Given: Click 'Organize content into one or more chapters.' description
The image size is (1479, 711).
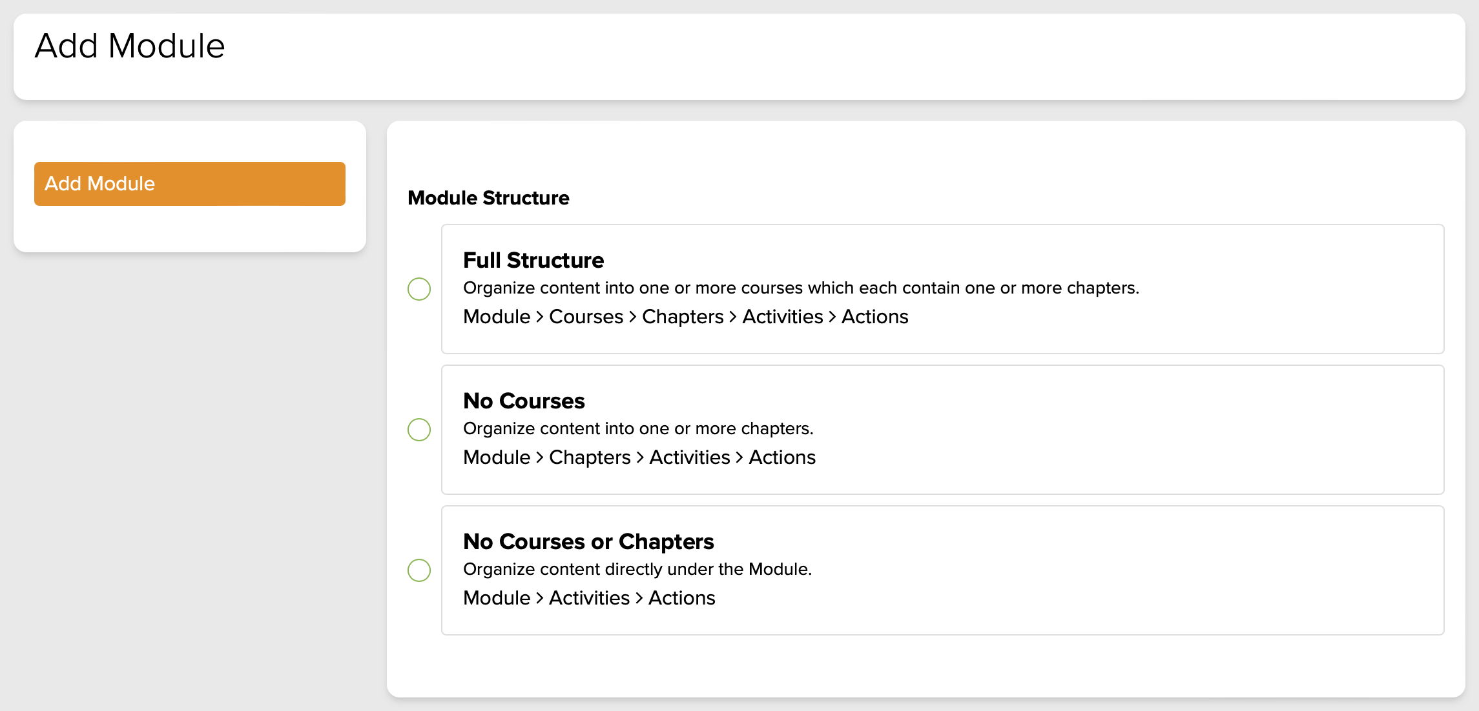Looking at the screenshot, I should coord(638,428).
